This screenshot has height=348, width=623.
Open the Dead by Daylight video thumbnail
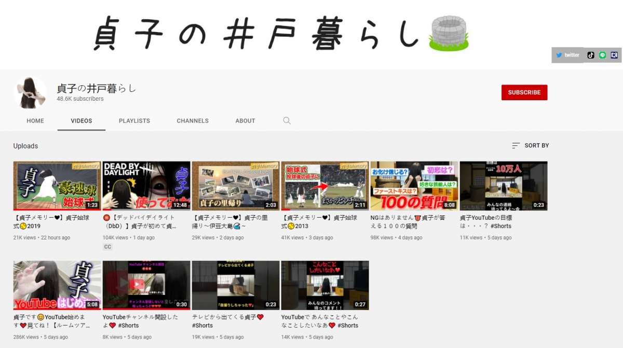(146, 185)
